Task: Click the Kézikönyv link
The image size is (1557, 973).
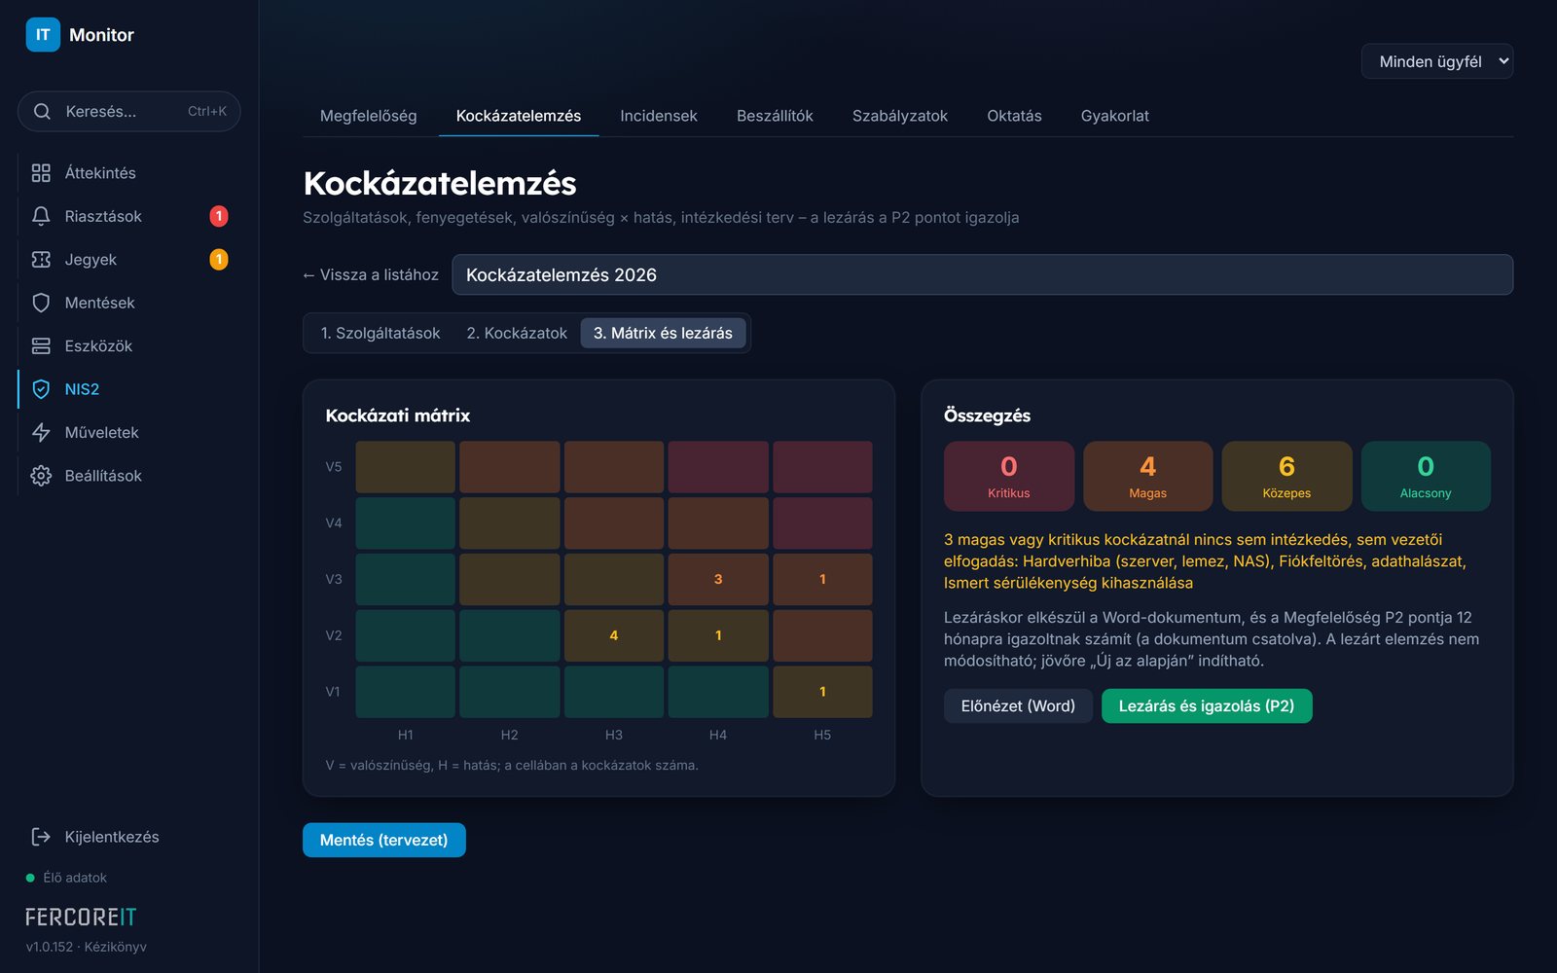Action: [x=115, y=947]
